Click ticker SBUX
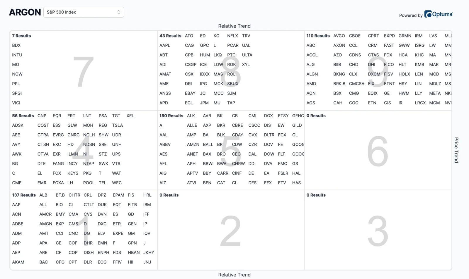The height and width of the screenshot is (279, 469). (233, 84)
